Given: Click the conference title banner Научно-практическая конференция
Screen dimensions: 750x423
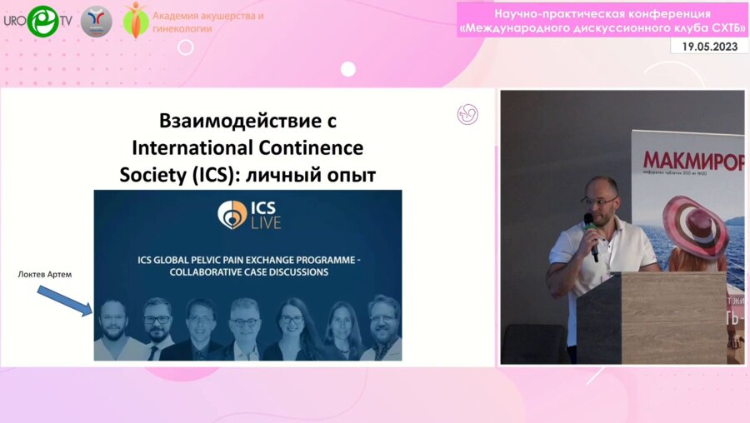Looking at the screenshot, I should (602, 21).
